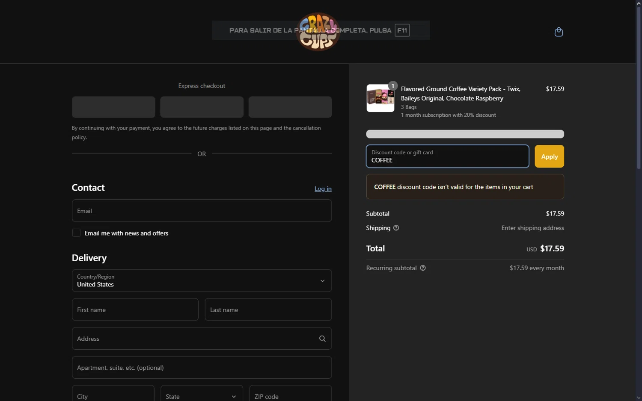Select the third express checkout button

pos(290,107)
